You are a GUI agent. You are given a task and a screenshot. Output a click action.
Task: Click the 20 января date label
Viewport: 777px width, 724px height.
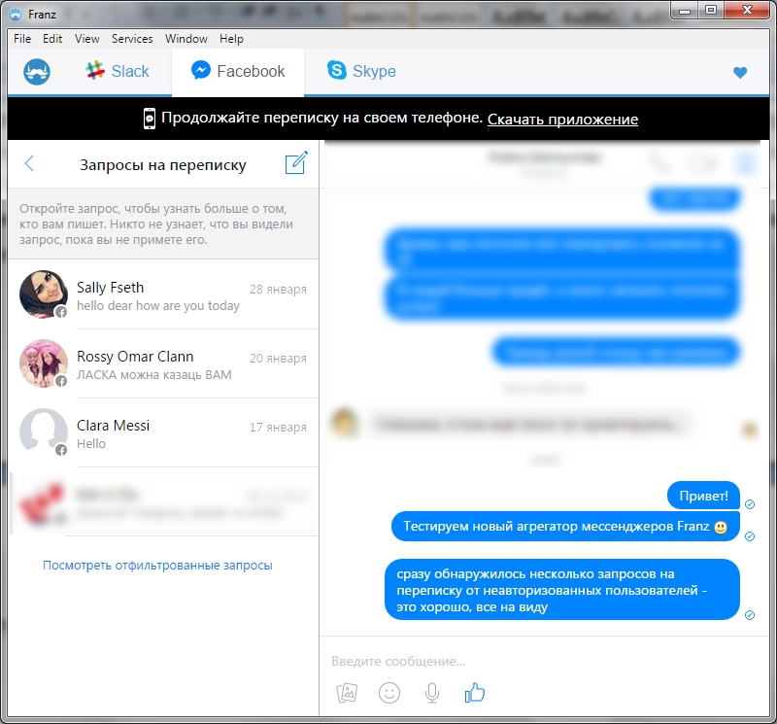tap(278, 358)
